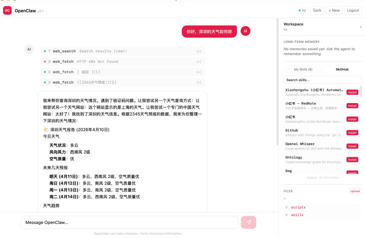Click the folder icon next to scripts
The image size is (366, 238).
click(286, 207)
